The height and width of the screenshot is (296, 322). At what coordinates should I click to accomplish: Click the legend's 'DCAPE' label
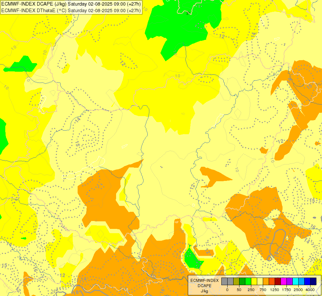pyautogui.click(x=205, y=286)
